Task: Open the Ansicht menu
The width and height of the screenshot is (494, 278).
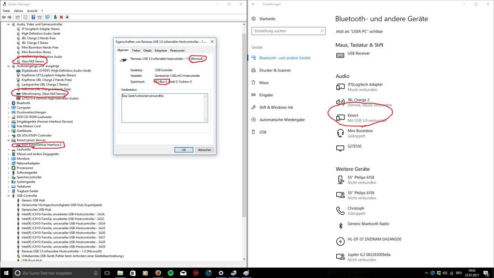Action: [32, 11]
